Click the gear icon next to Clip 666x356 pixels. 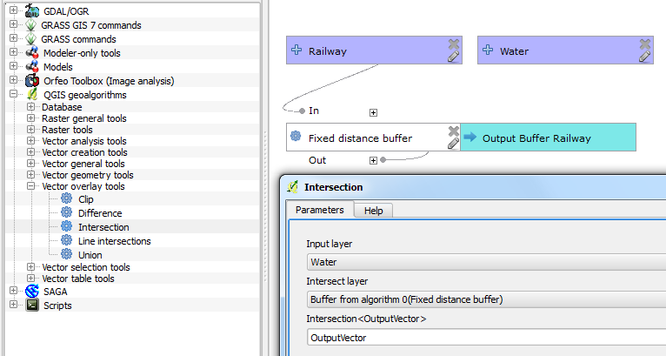67,198
